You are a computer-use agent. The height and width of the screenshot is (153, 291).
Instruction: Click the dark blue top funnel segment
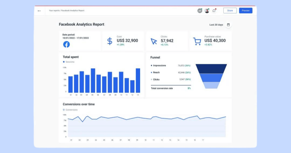tap(211, 69)
